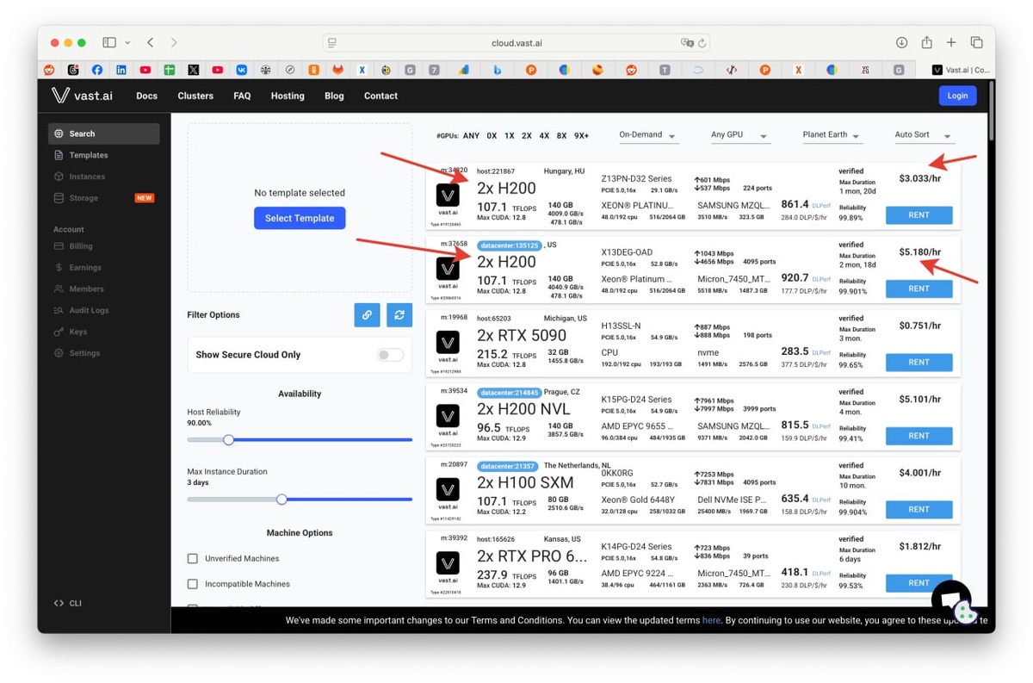The width and height of the screenshot is (1033, 683).
Task: Filter GPU count to ANY
Action: [471, 135]
